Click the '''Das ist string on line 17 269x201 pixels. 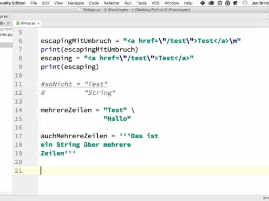139,136
